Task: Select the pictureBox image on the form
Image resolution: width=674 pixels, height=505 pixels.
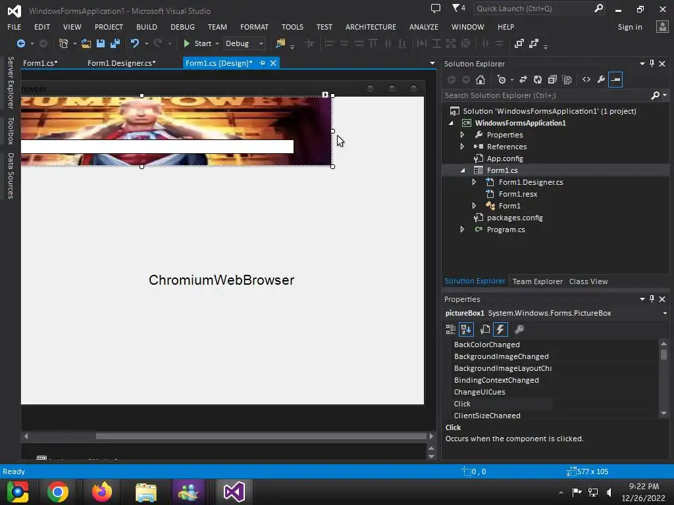Action: point(176,131)
